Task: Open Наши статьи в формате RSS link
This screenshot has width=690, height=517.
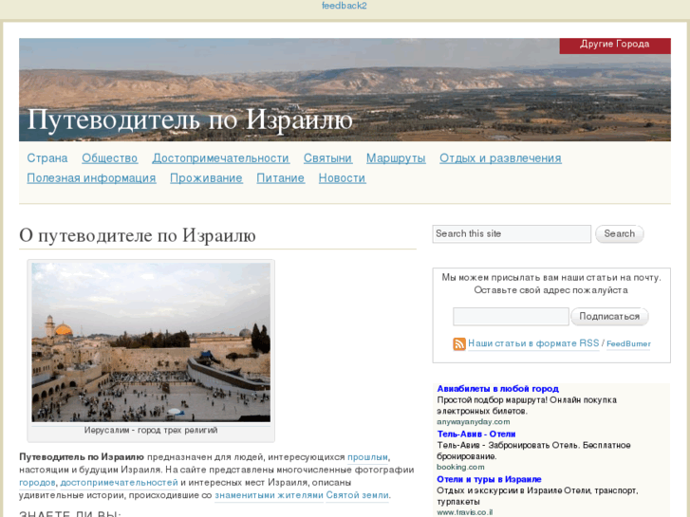Action: 533,343
